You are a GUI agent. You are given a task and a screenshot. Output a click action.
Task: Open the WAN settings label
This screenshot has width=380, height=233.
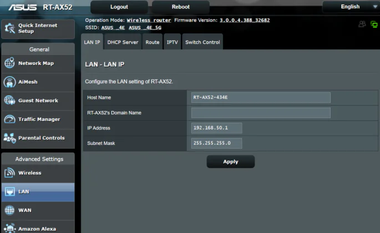click(25, 210)
